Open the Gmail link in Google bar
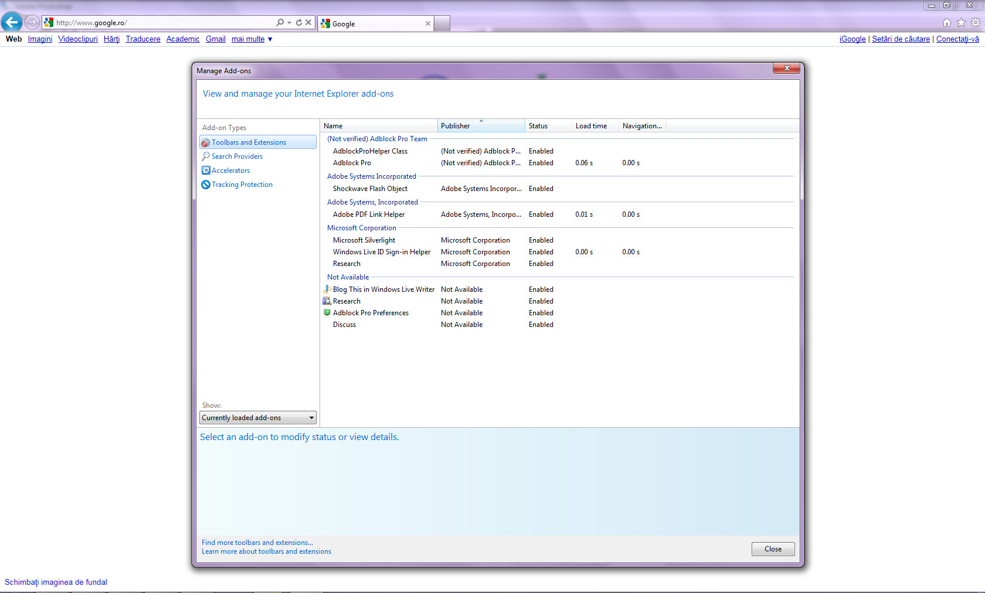The width and height of the screenshot is (985, 593). pos(215,39)
